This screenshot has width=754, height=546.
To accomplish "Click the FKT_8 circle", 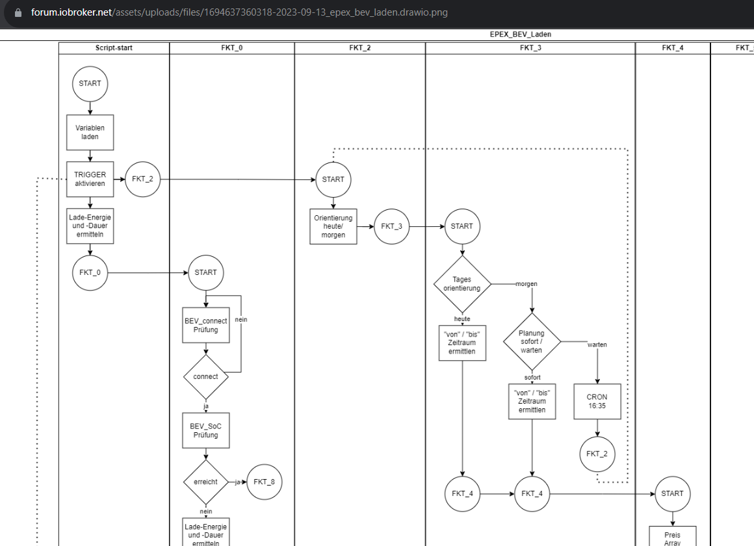I will [x=264, y=482].
